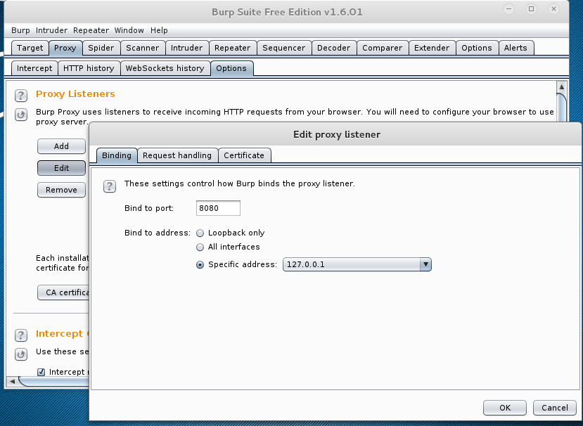583x426 pixels.
Task: Select the Binding tab
Action: click(x=117, y=155)
